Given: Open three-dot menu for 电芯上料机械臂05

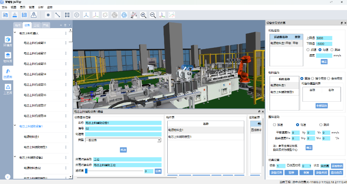Looking at the screenshot, I should [66, 84].
